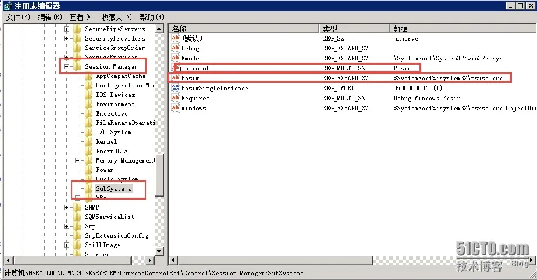The height and width of the screenshot is (280, 537).
Task: Collapse the Session Manager tree node
Action: pyautogui.click(x=67, y=67)
